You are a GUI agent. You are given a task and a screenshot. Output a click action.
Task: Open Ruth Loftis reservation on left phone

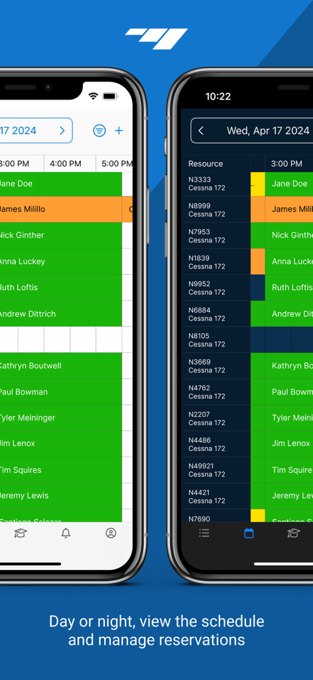click(x=60, y=288)
